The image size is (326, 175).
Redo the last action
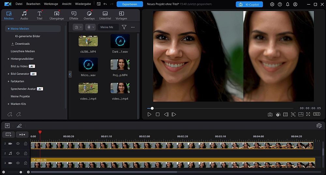coord(111,4)
